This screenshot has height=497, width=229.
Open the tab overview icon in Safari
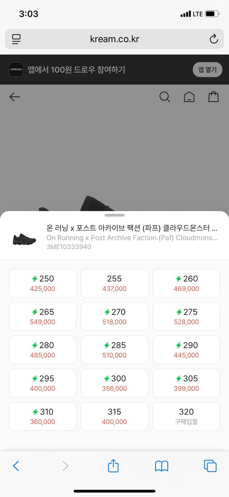(210, 466)
